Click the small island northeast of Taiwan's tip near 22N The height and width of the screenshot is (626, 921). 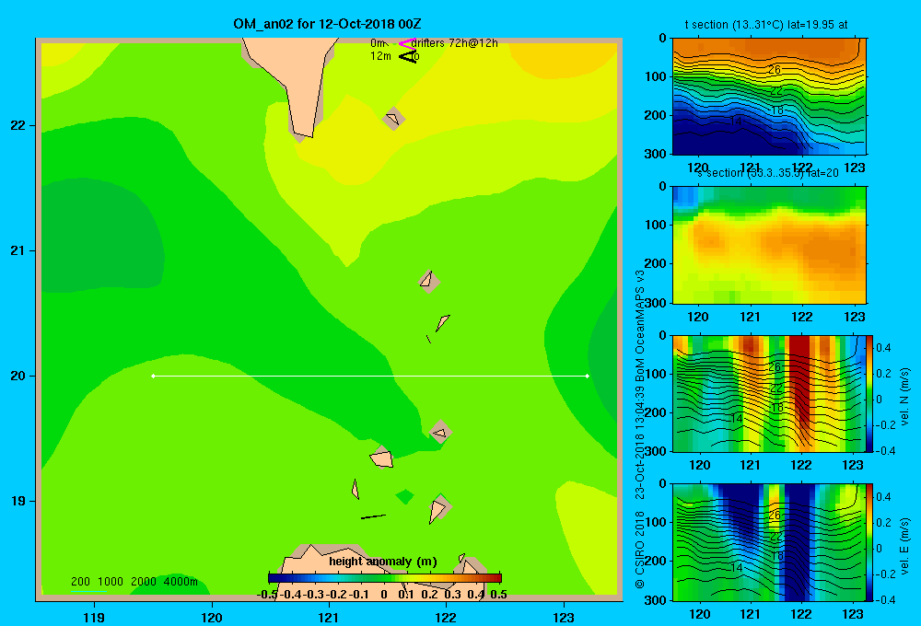click(393, 119)
